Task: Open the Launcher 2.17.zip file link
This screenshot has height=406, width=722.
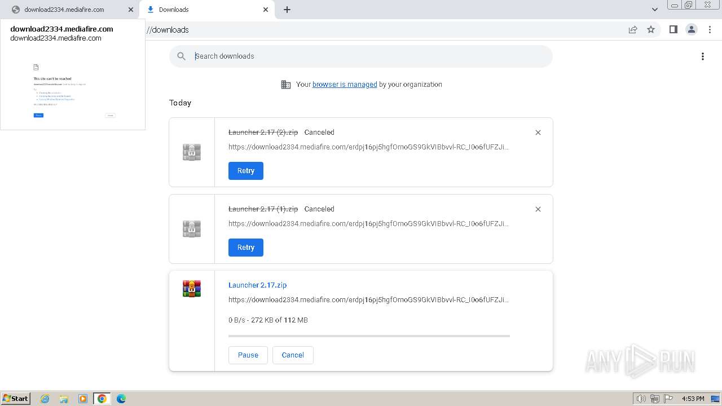Action: pyautogui.click(x=258, y=285)
